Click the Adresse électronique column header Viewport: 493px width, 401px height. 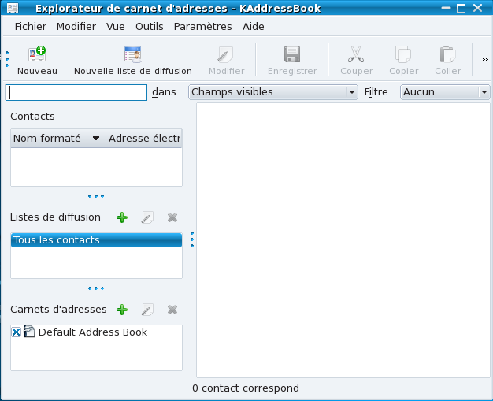click(144, 138)
